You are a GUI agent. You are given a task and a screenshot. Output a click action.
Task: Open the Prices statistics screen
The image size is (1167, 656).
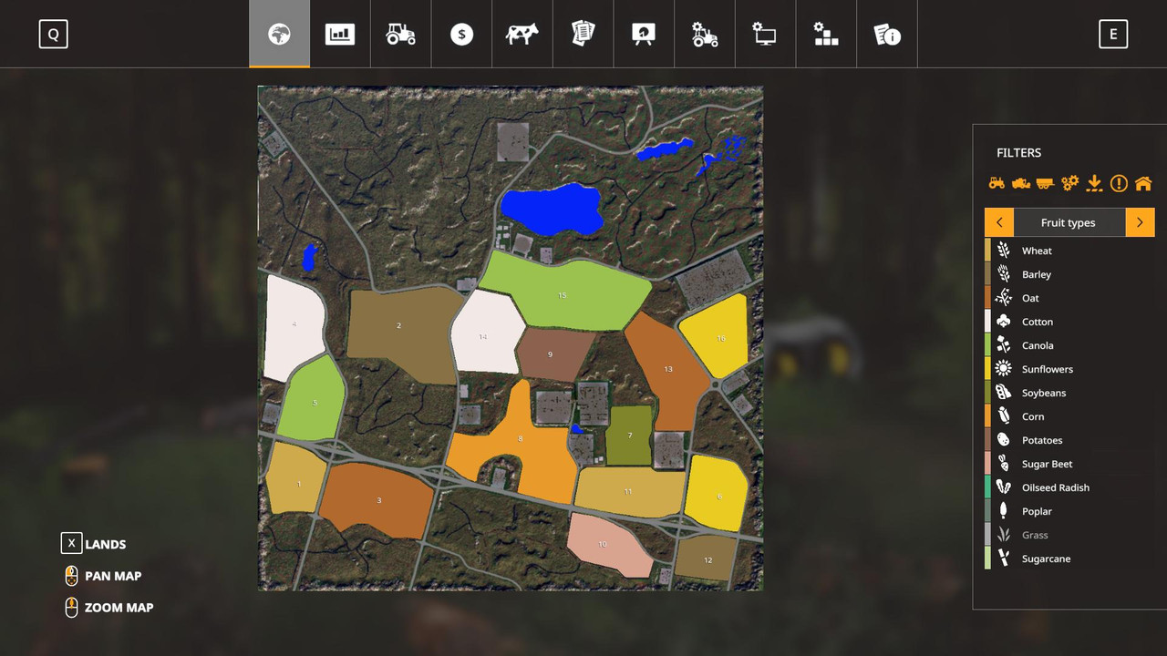pyautogui.click(x=340, y=34)
